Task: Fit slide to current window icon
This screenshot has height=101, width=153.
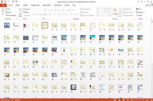Action: 151,100
